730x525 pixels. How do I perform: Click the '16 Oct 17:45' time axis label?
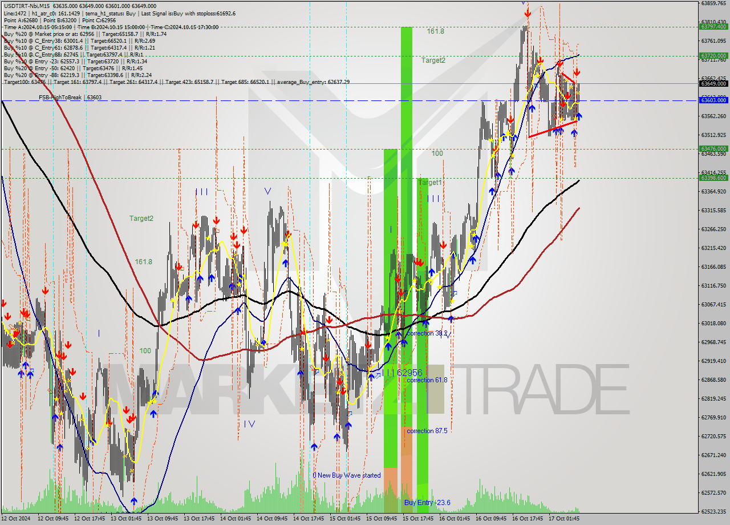pyautogui.click(x=527, y=519)
